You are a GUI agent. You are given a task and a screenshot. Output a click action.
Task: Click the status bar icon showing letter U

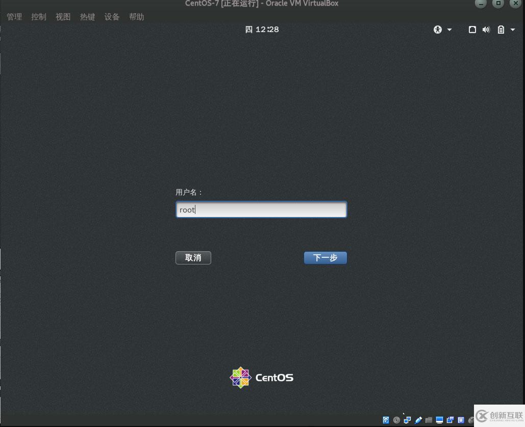[x=461, y=420]
